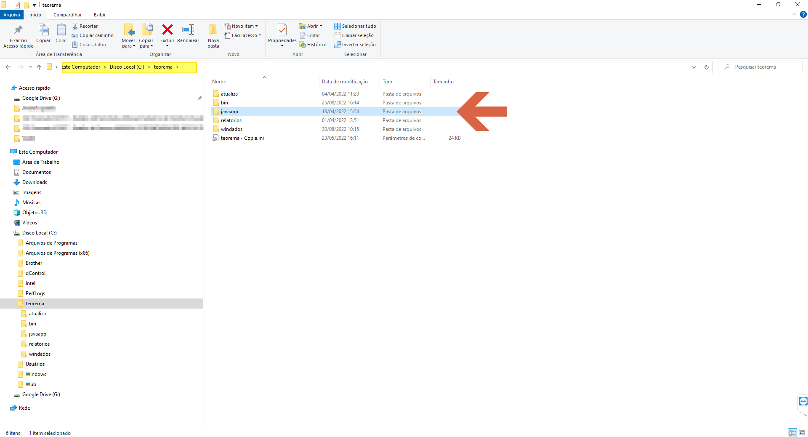Open the Arquivo menu tab
Image resolution: width=808 pixels, height=437 pixels.
12,15
